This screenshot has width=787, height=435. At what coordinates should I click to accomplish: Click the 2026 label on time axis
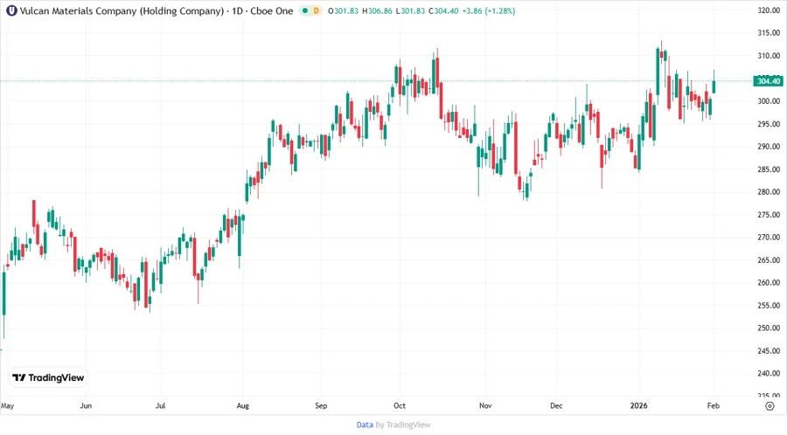(x=639, y=405)
